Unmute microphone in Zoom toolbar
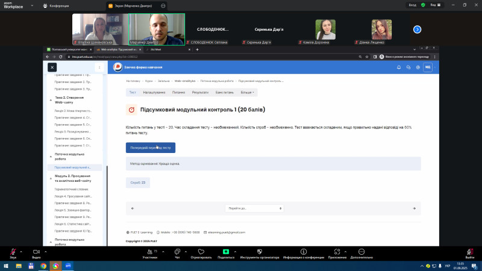This screenshot has width=482, height=271. tap(13, 251)
